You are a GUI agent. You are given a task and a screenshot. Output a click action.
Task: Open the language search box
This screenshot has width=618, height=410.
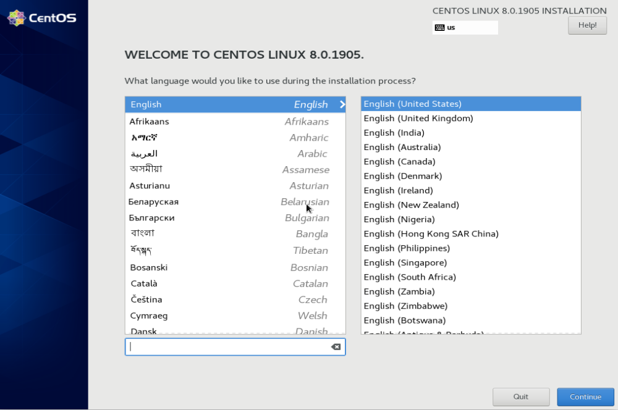click(229, 347)
